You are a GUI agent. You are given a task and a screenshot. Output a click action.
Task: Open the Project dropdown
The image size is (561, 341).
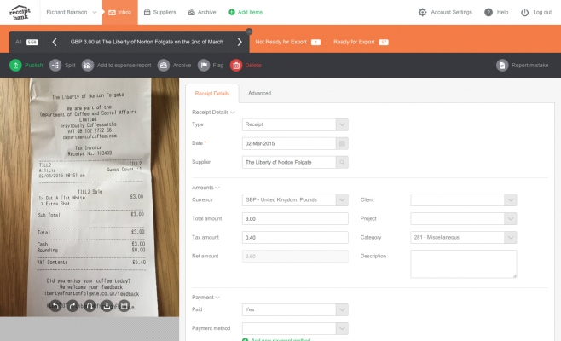pos(463,218)
